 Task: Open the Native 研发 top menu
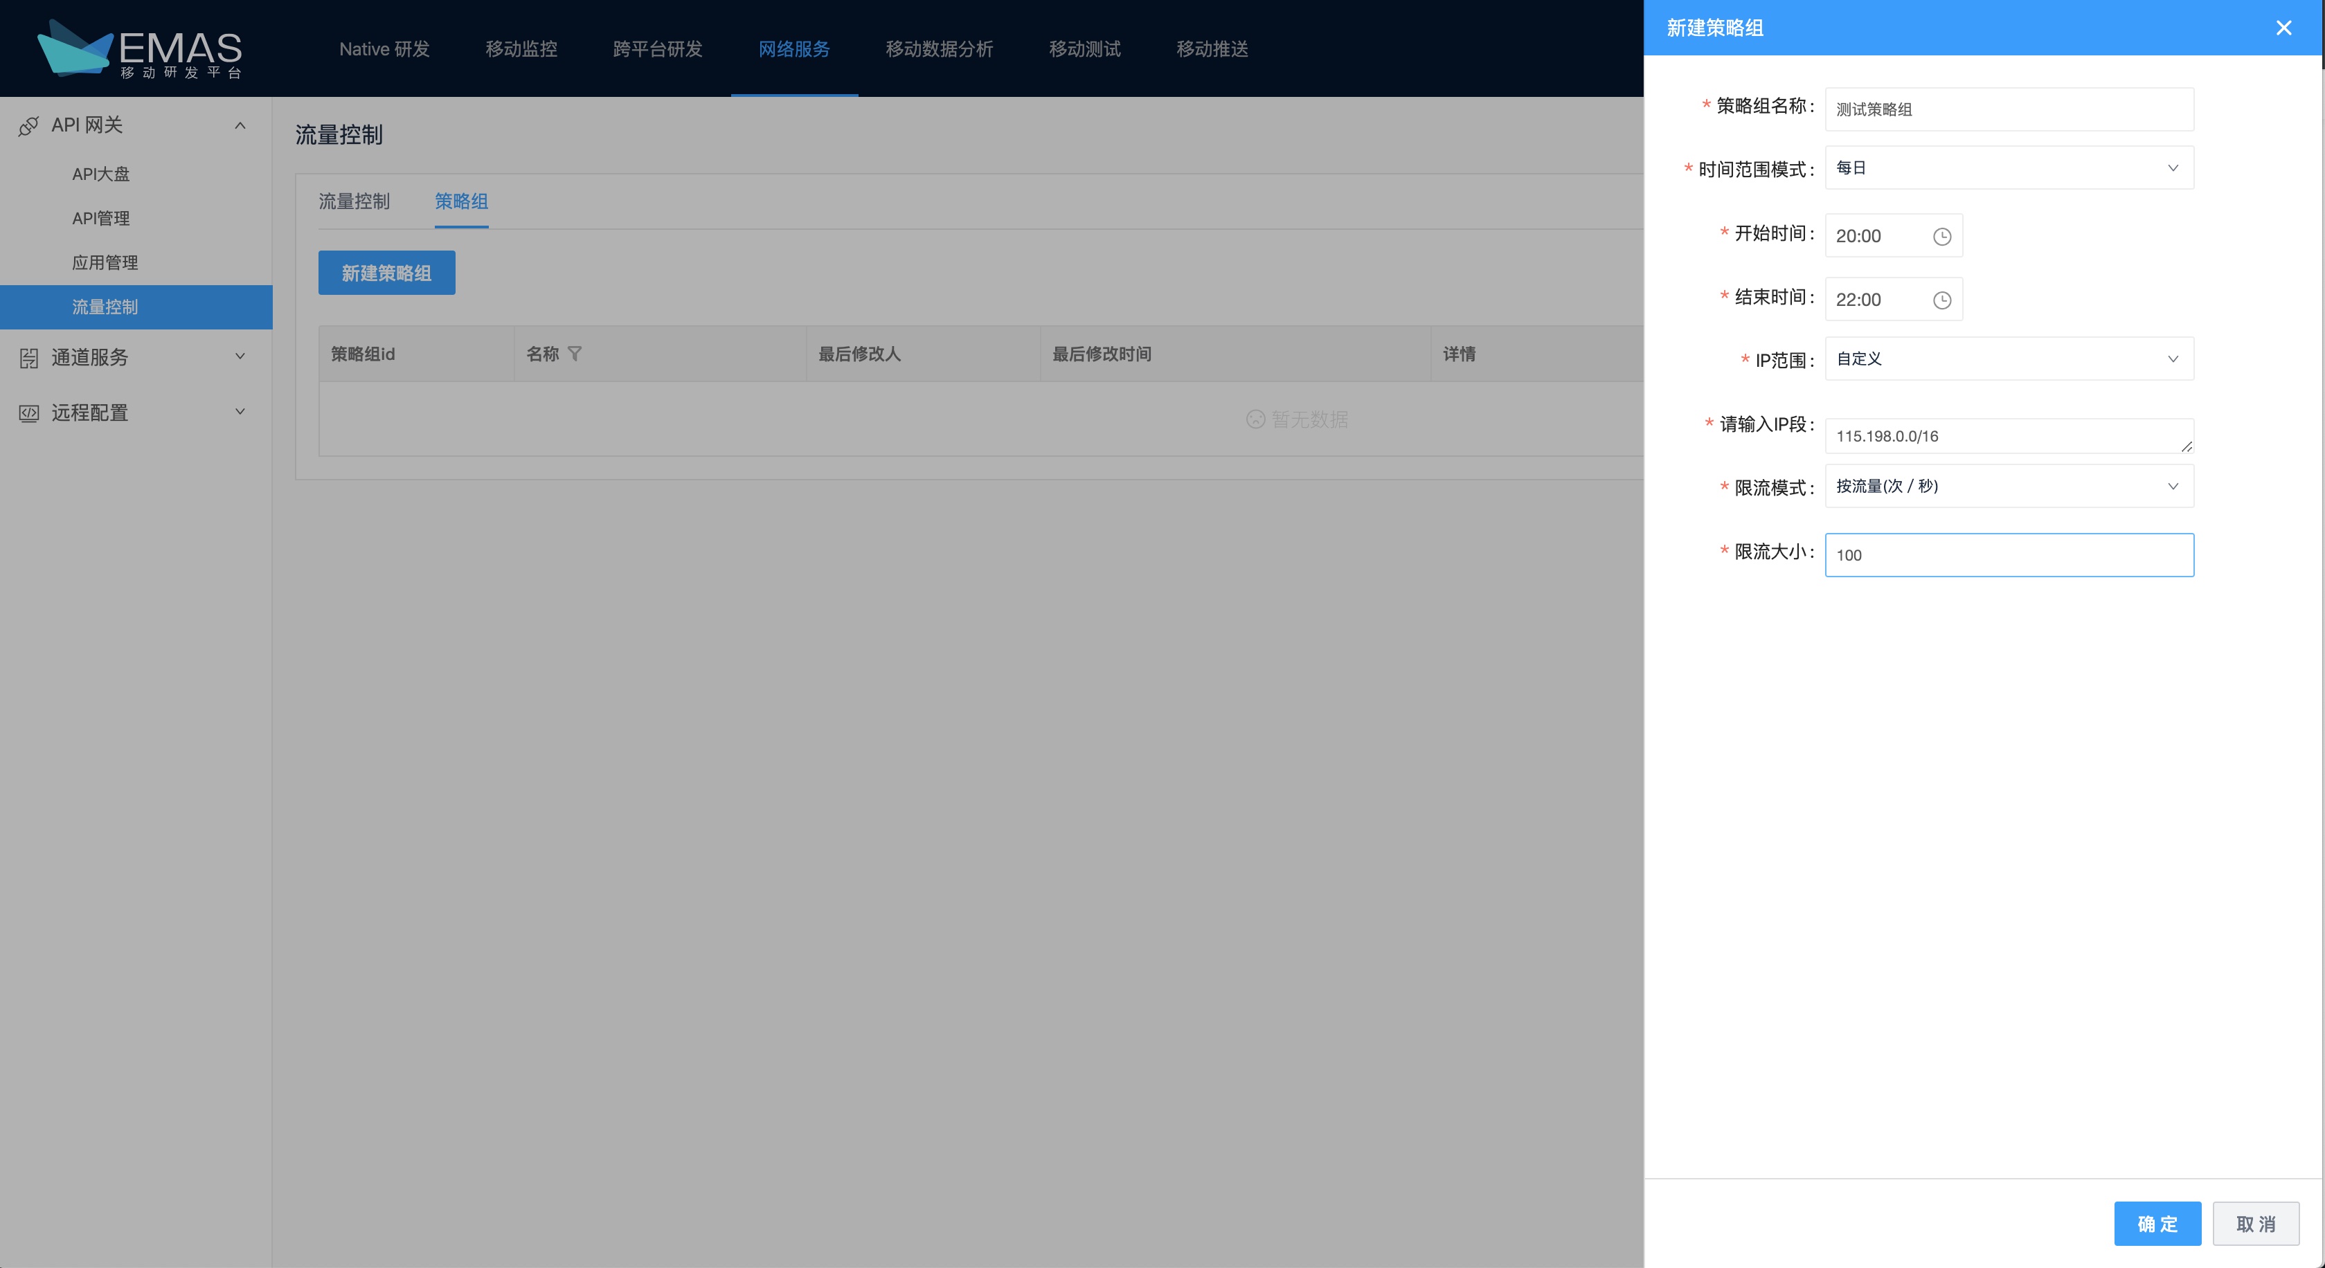point(384,48)
